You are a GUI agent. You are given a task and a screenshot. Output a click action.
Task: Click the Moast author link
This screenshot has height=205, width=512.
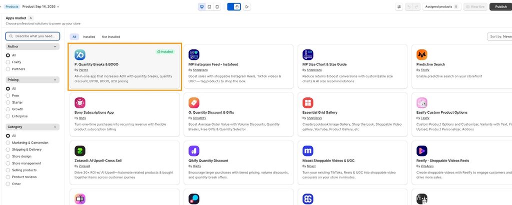click(311, 166)
